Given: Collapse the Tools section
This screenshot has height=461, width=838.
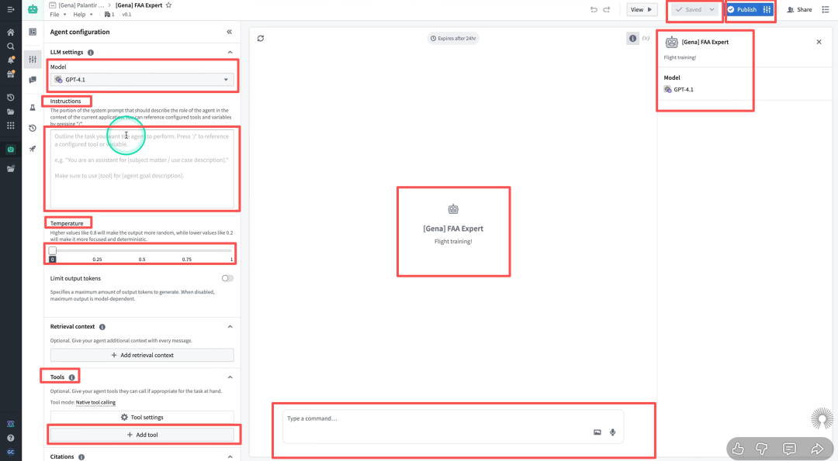Looking at the screenshot, I should [x=230, y=377].
